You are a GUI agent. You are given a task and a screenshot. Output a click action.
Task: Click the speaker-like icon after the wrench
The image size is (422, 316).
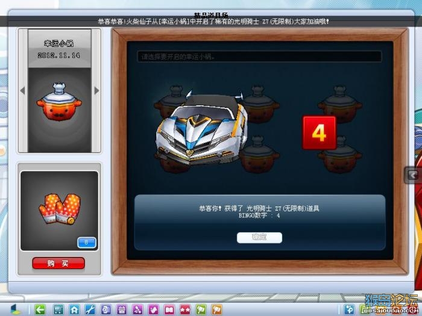pyautogui.click(x=105, y=309)
